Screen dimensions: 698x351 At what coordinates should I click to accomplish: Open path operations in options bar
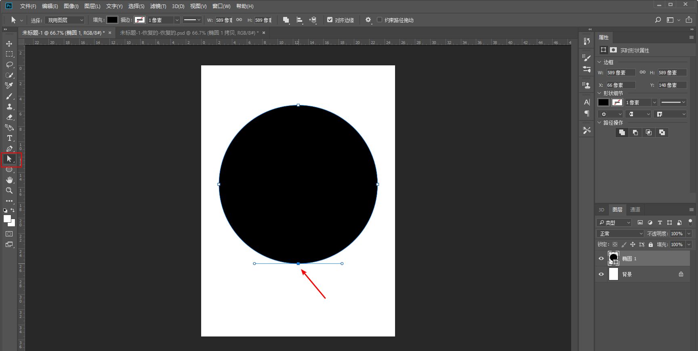click(286, 20)
